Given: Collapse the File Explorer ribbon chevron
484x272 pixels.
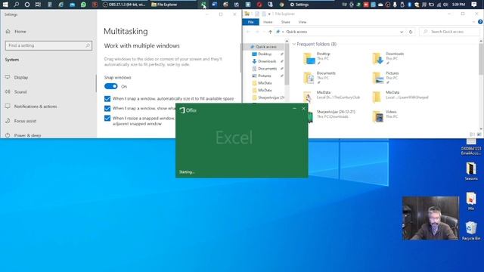Looking at the screenshot, I should pyautogui.click(x=474, y=22).
